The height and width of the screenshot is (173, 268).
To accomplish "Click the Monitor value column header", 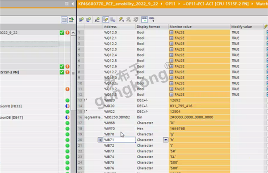I will (200, 27).
